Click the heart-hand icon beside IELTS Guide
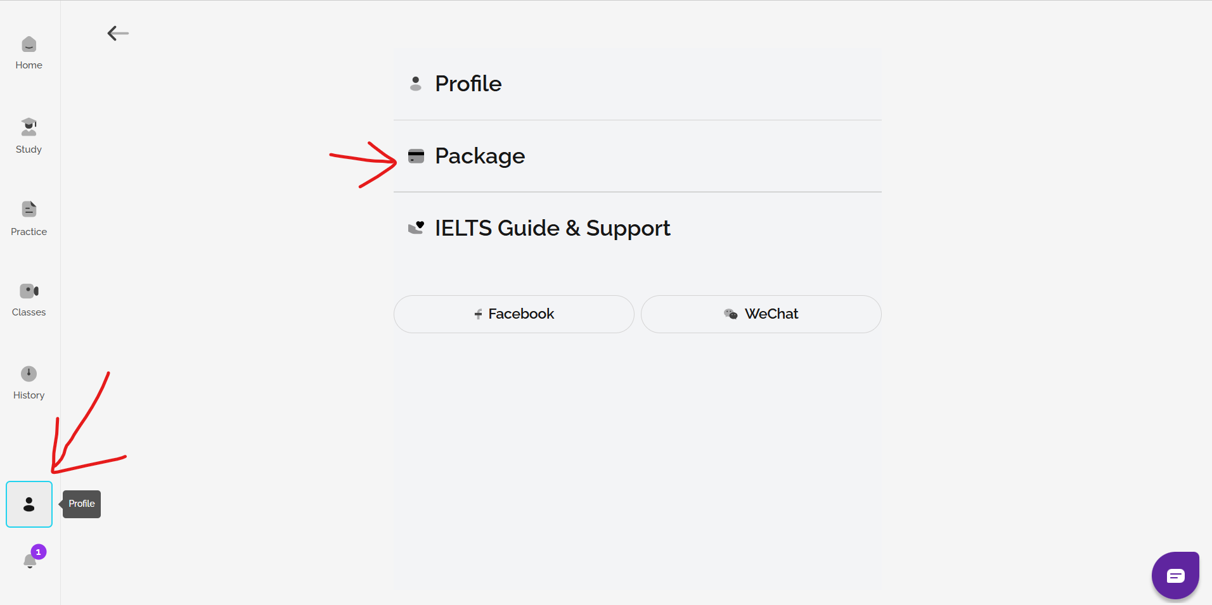 pos(416,228)
